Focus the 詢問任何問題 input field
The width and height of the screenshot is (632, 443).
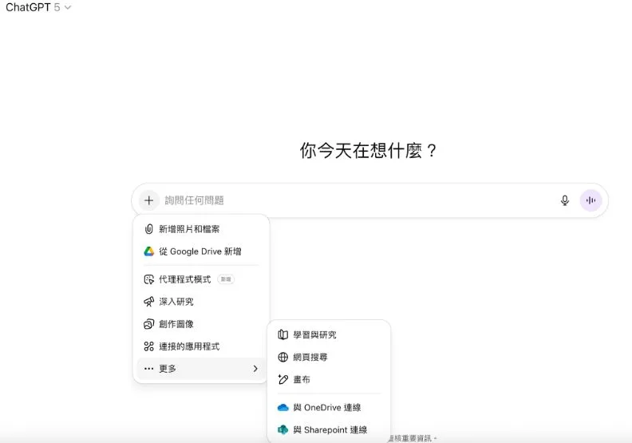click(x=357, y=200)
